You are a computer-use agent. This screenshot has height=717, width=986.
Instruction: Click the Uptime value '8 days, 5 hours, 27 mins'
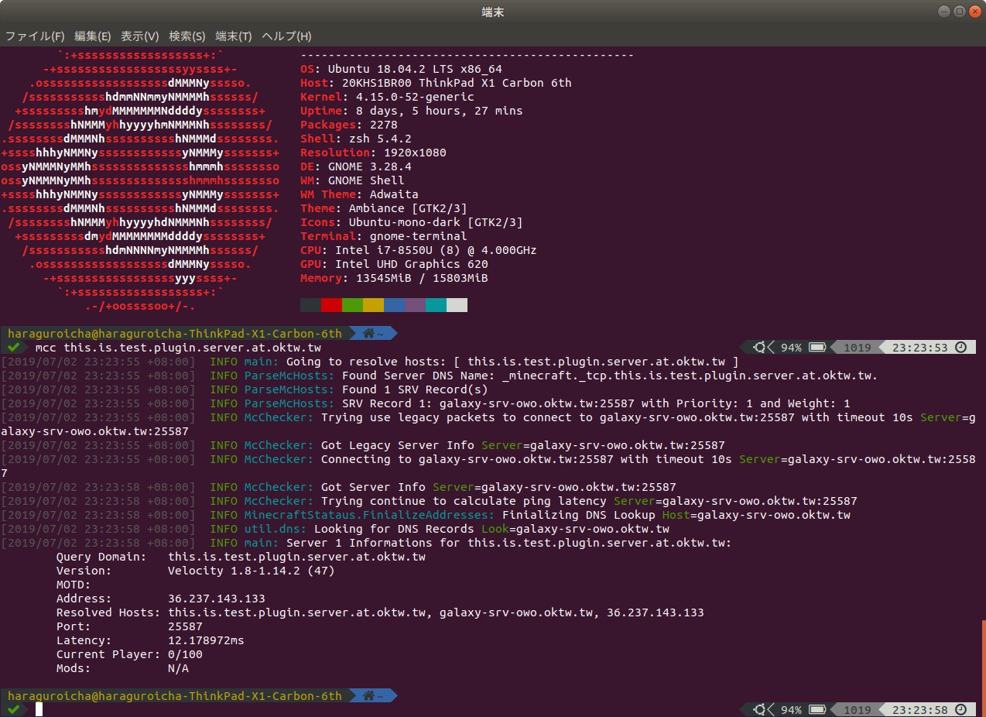click(439, 111)
